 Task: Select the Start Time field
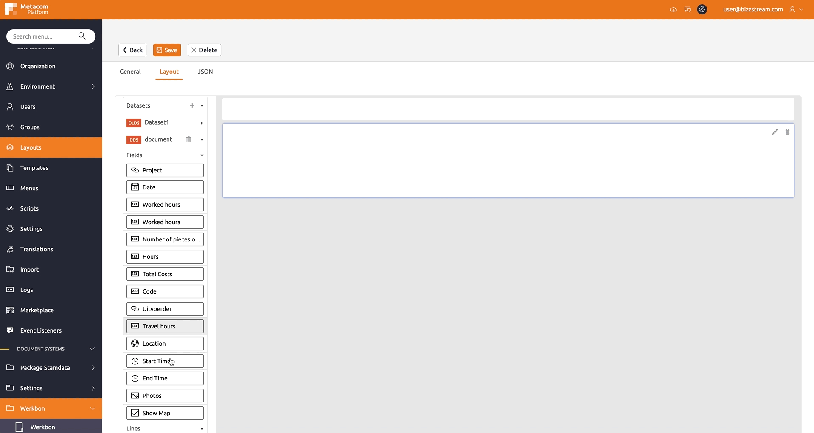click(165, 361)
